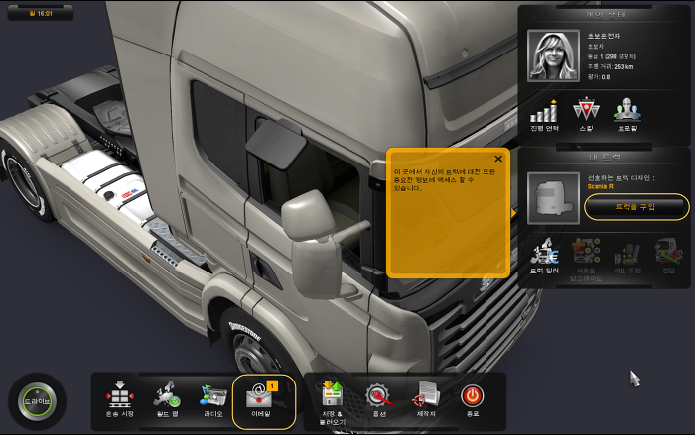Click the round 드라이브 drive button
The height and width of the screenshot is (435, 695).
(x=38, y=402)
